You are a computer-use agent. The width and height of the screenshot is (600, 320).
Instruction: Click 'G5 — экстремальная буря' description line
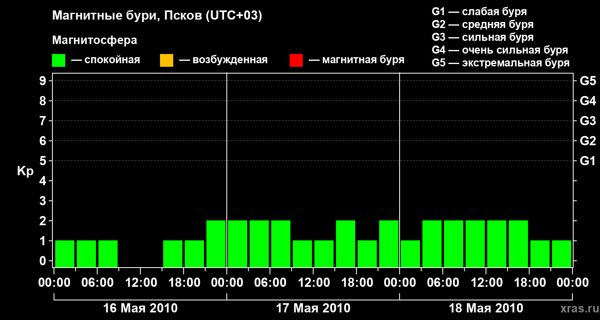501,63
